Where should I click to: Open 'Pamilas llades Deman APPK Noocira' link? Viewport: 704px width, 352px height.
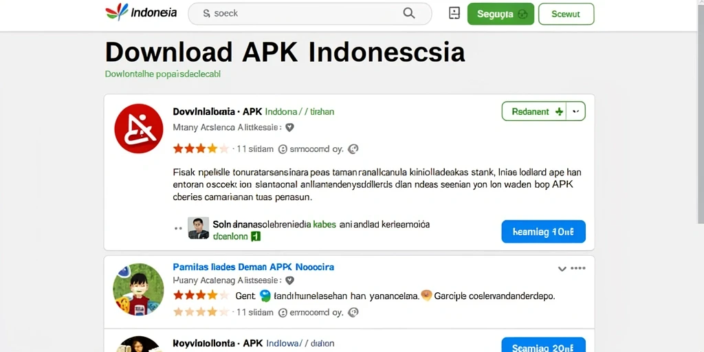tap(253, 267)
